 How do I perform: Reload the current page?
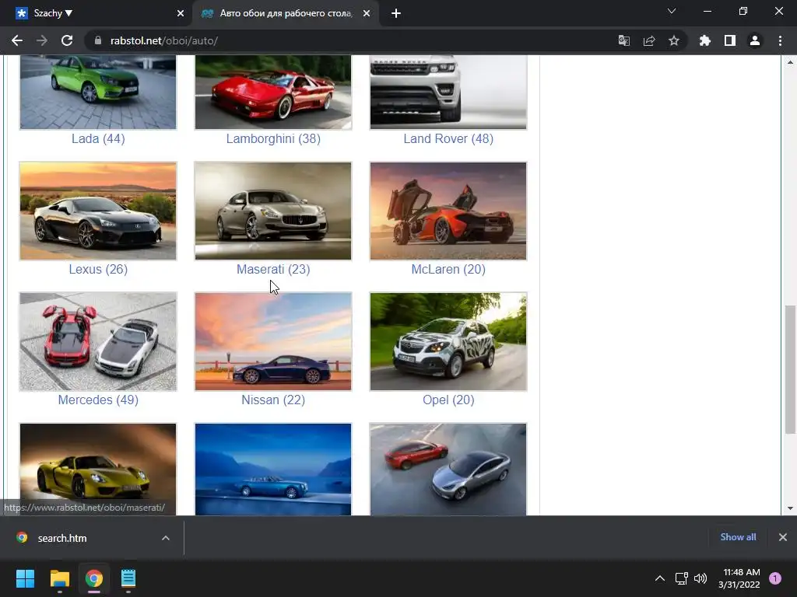tap(67, 40)
